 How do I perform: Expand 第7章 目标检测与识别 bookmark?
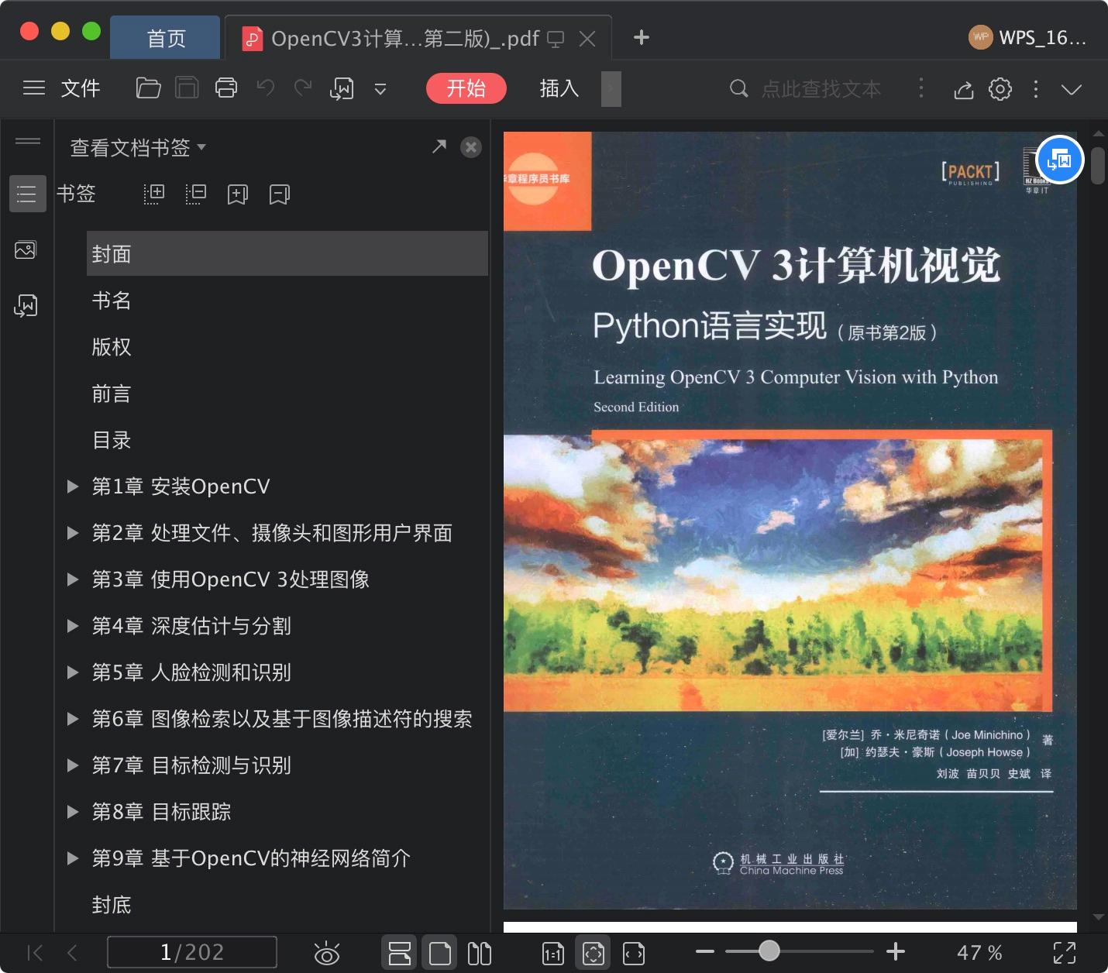click(73, 765)
